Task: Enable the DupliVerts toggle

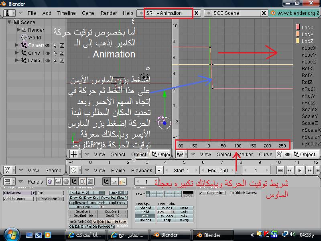Action: [x=98, y=203]
